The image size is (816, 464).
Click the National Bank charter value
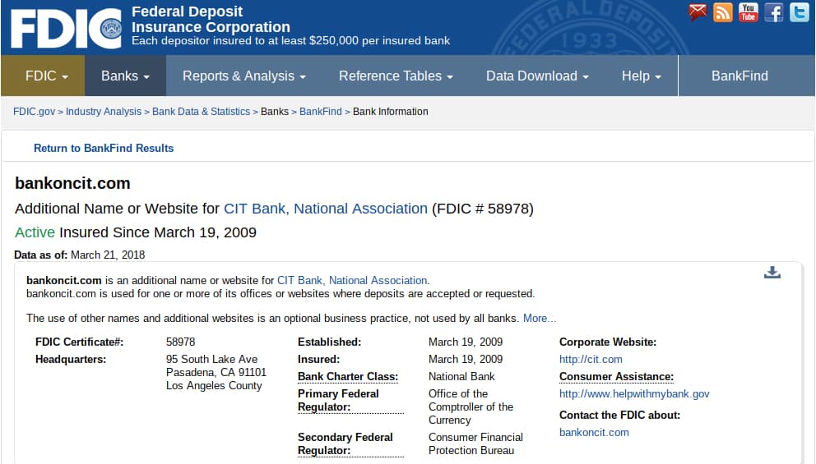click(x=461, y=377)
